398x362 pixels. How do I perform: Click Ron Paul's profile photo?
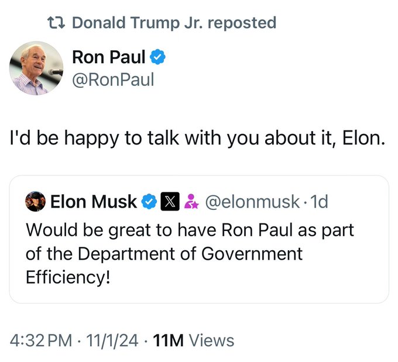click(x=36, y=68)
